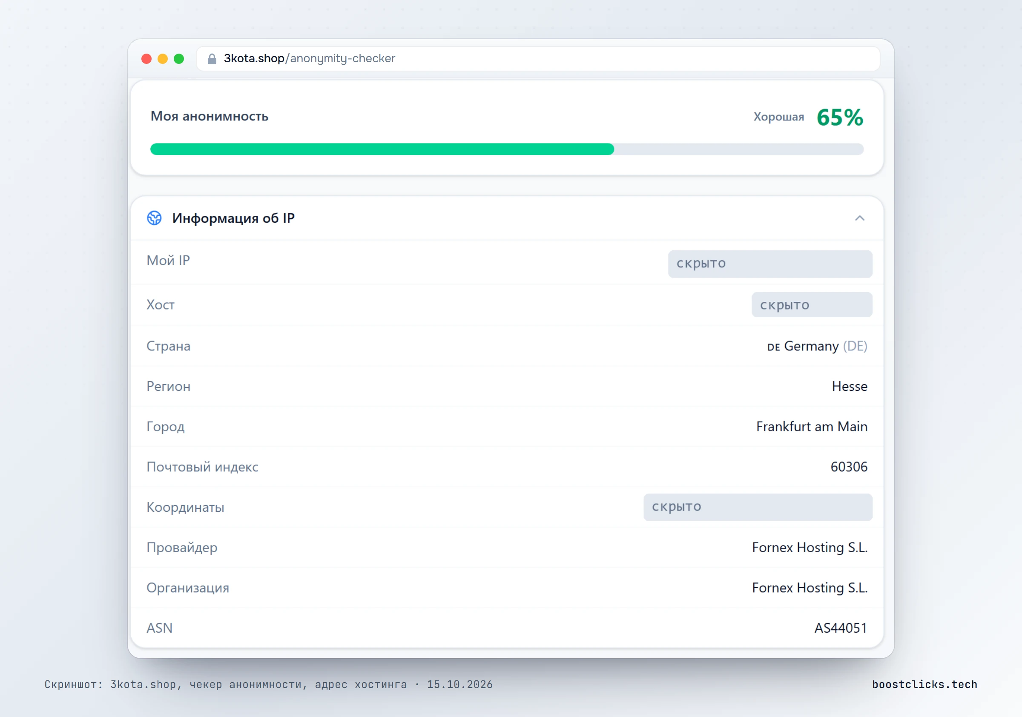This screenshot has height=717, width=1022.
Task: Click the Информация об IP header title
Action: coord(233,218)
